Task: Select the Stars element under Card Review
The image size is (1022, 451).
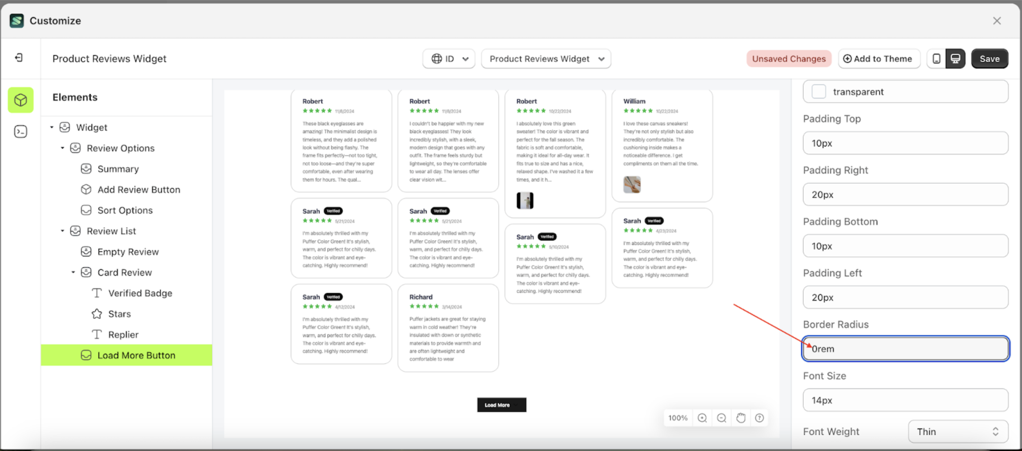Action: click(x=119, y=314)
